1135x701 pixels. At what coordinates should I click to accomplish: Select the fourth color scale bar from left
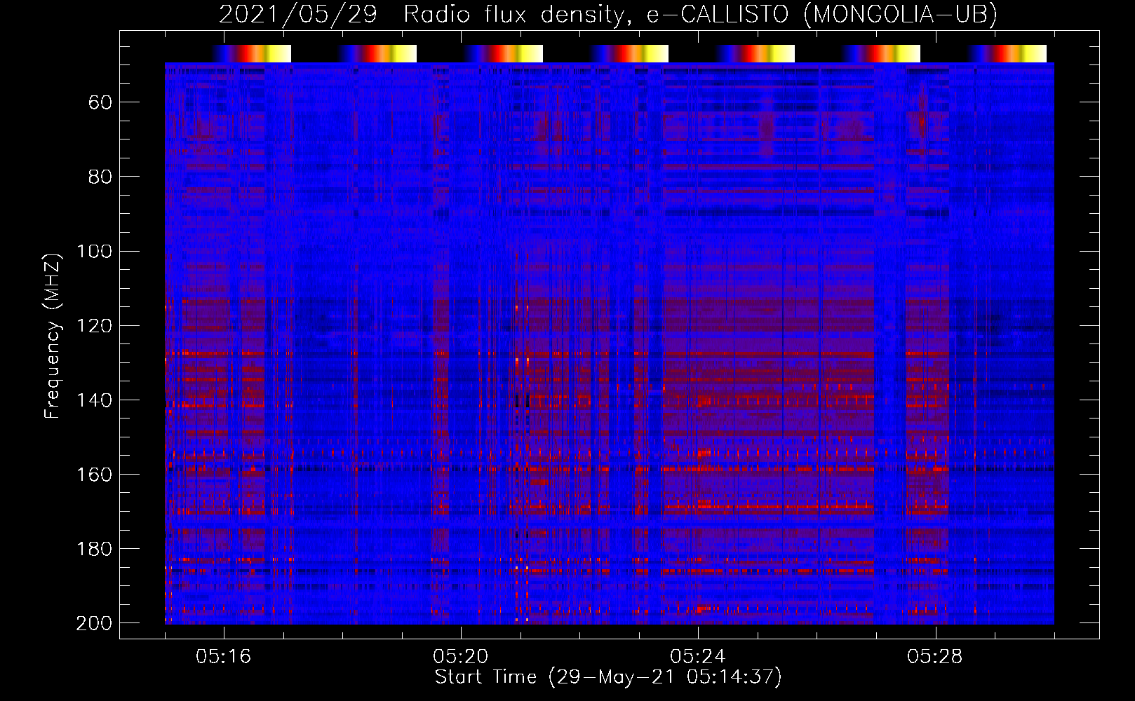[629, 54]
